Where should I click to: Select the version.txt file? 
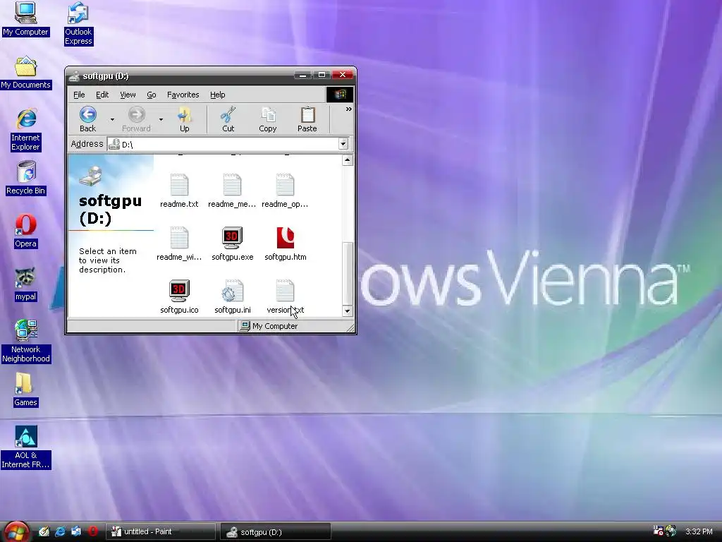click(x=285, y=297)
